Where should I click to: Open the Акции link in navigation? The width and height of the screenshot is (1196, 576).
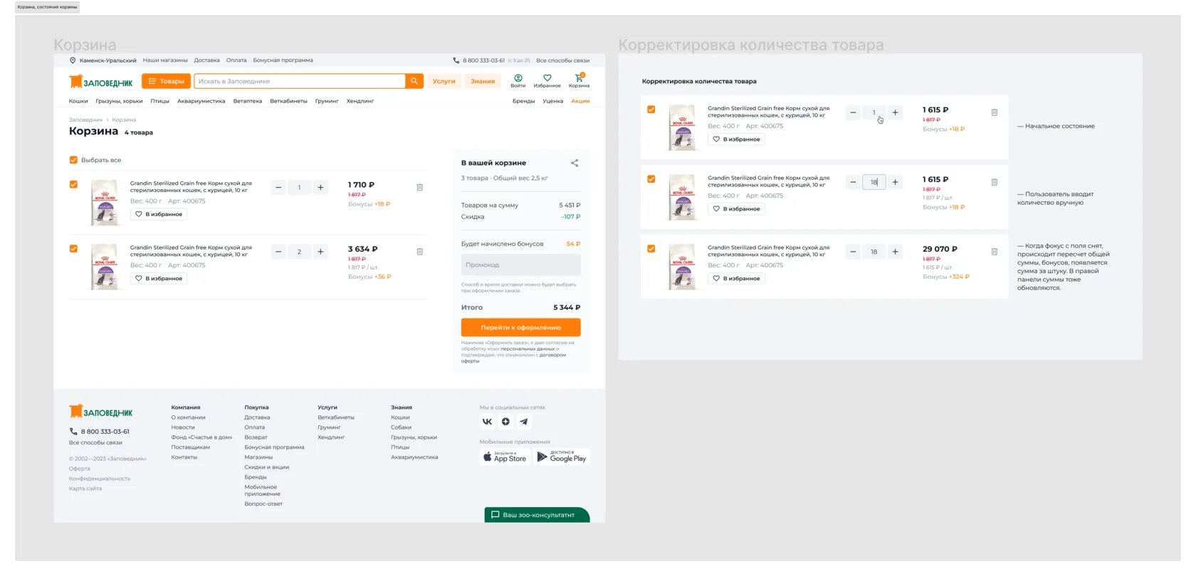click(580, 101)
